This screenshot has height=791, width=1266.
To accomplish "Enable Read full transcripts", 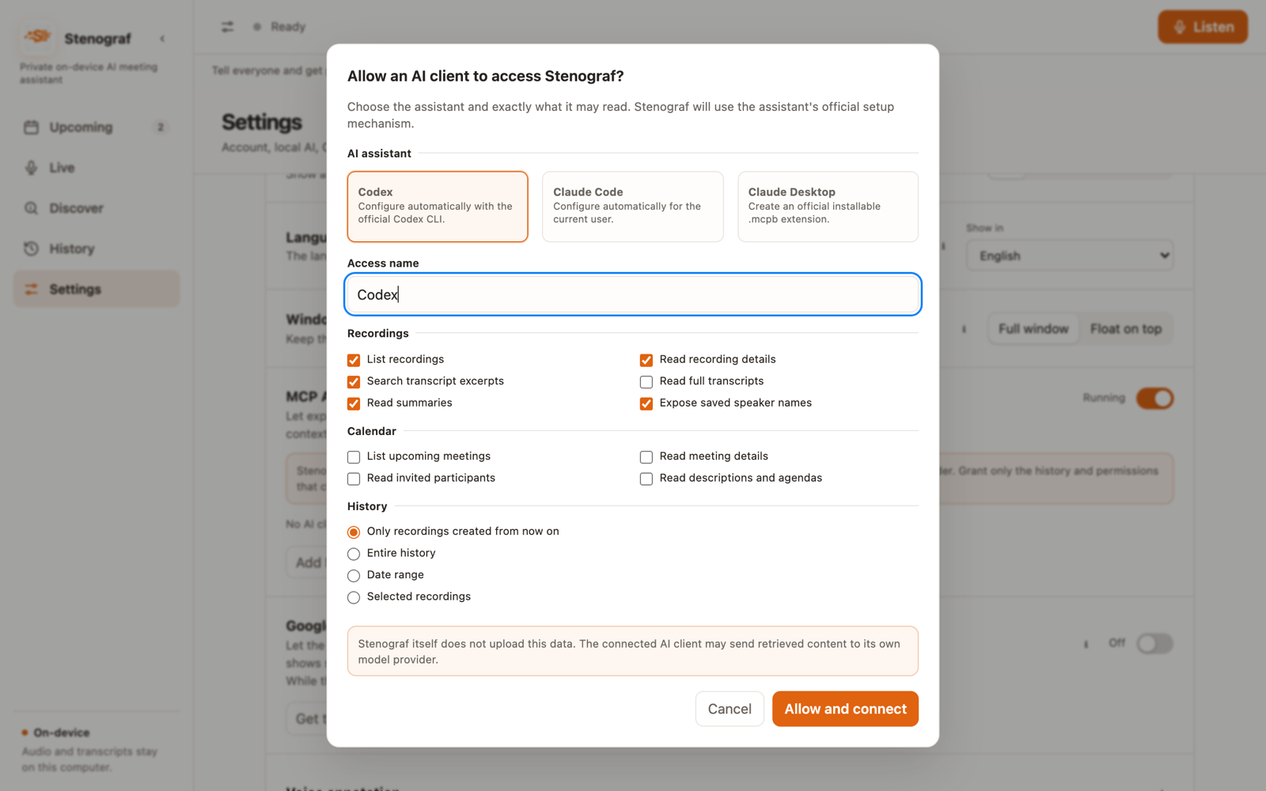I will pyautogui.click(x=646, y=381).
